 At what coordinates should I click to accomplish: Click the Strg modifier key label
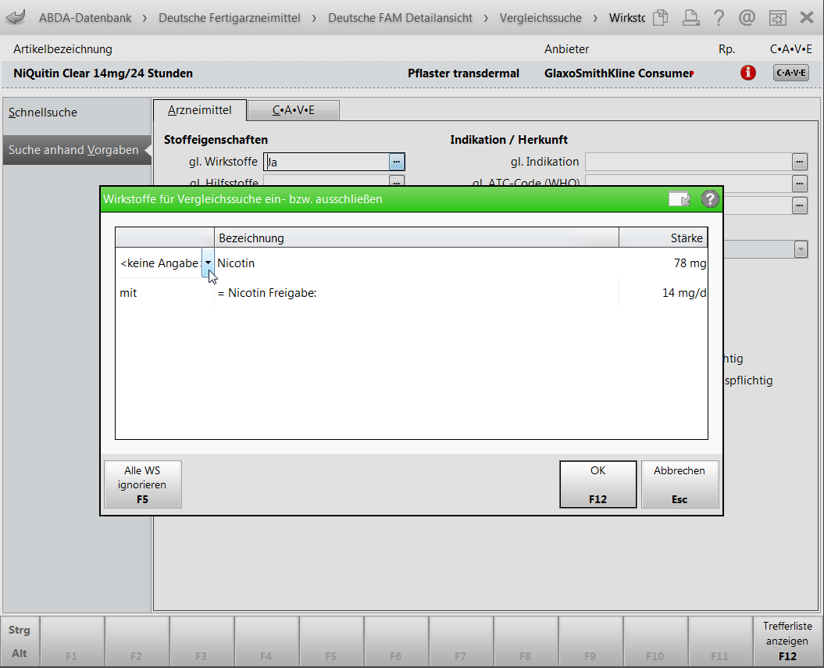20,630
